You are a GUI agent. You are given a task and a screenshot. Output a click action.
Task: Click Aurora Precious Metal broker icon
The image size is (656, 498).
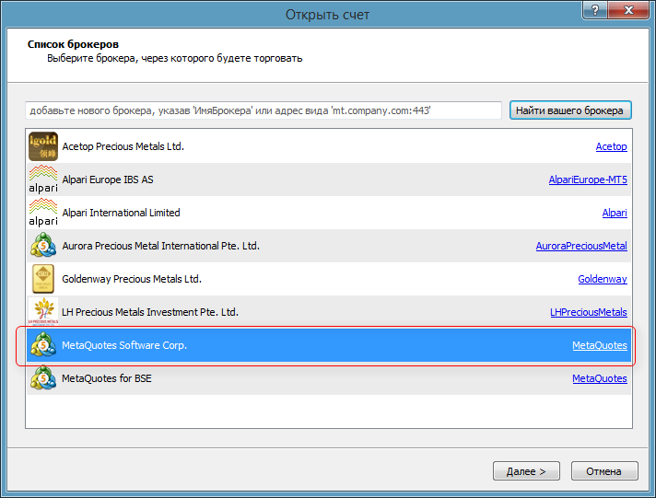tap(43, 246)
